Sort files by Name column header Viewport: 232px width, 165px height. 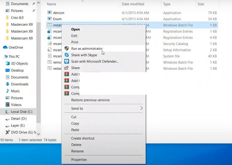pyautogui.click(x=52, y=4)
